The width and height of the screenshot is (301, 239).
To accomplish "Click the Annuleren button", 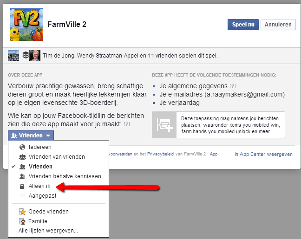I will point(278,25).
